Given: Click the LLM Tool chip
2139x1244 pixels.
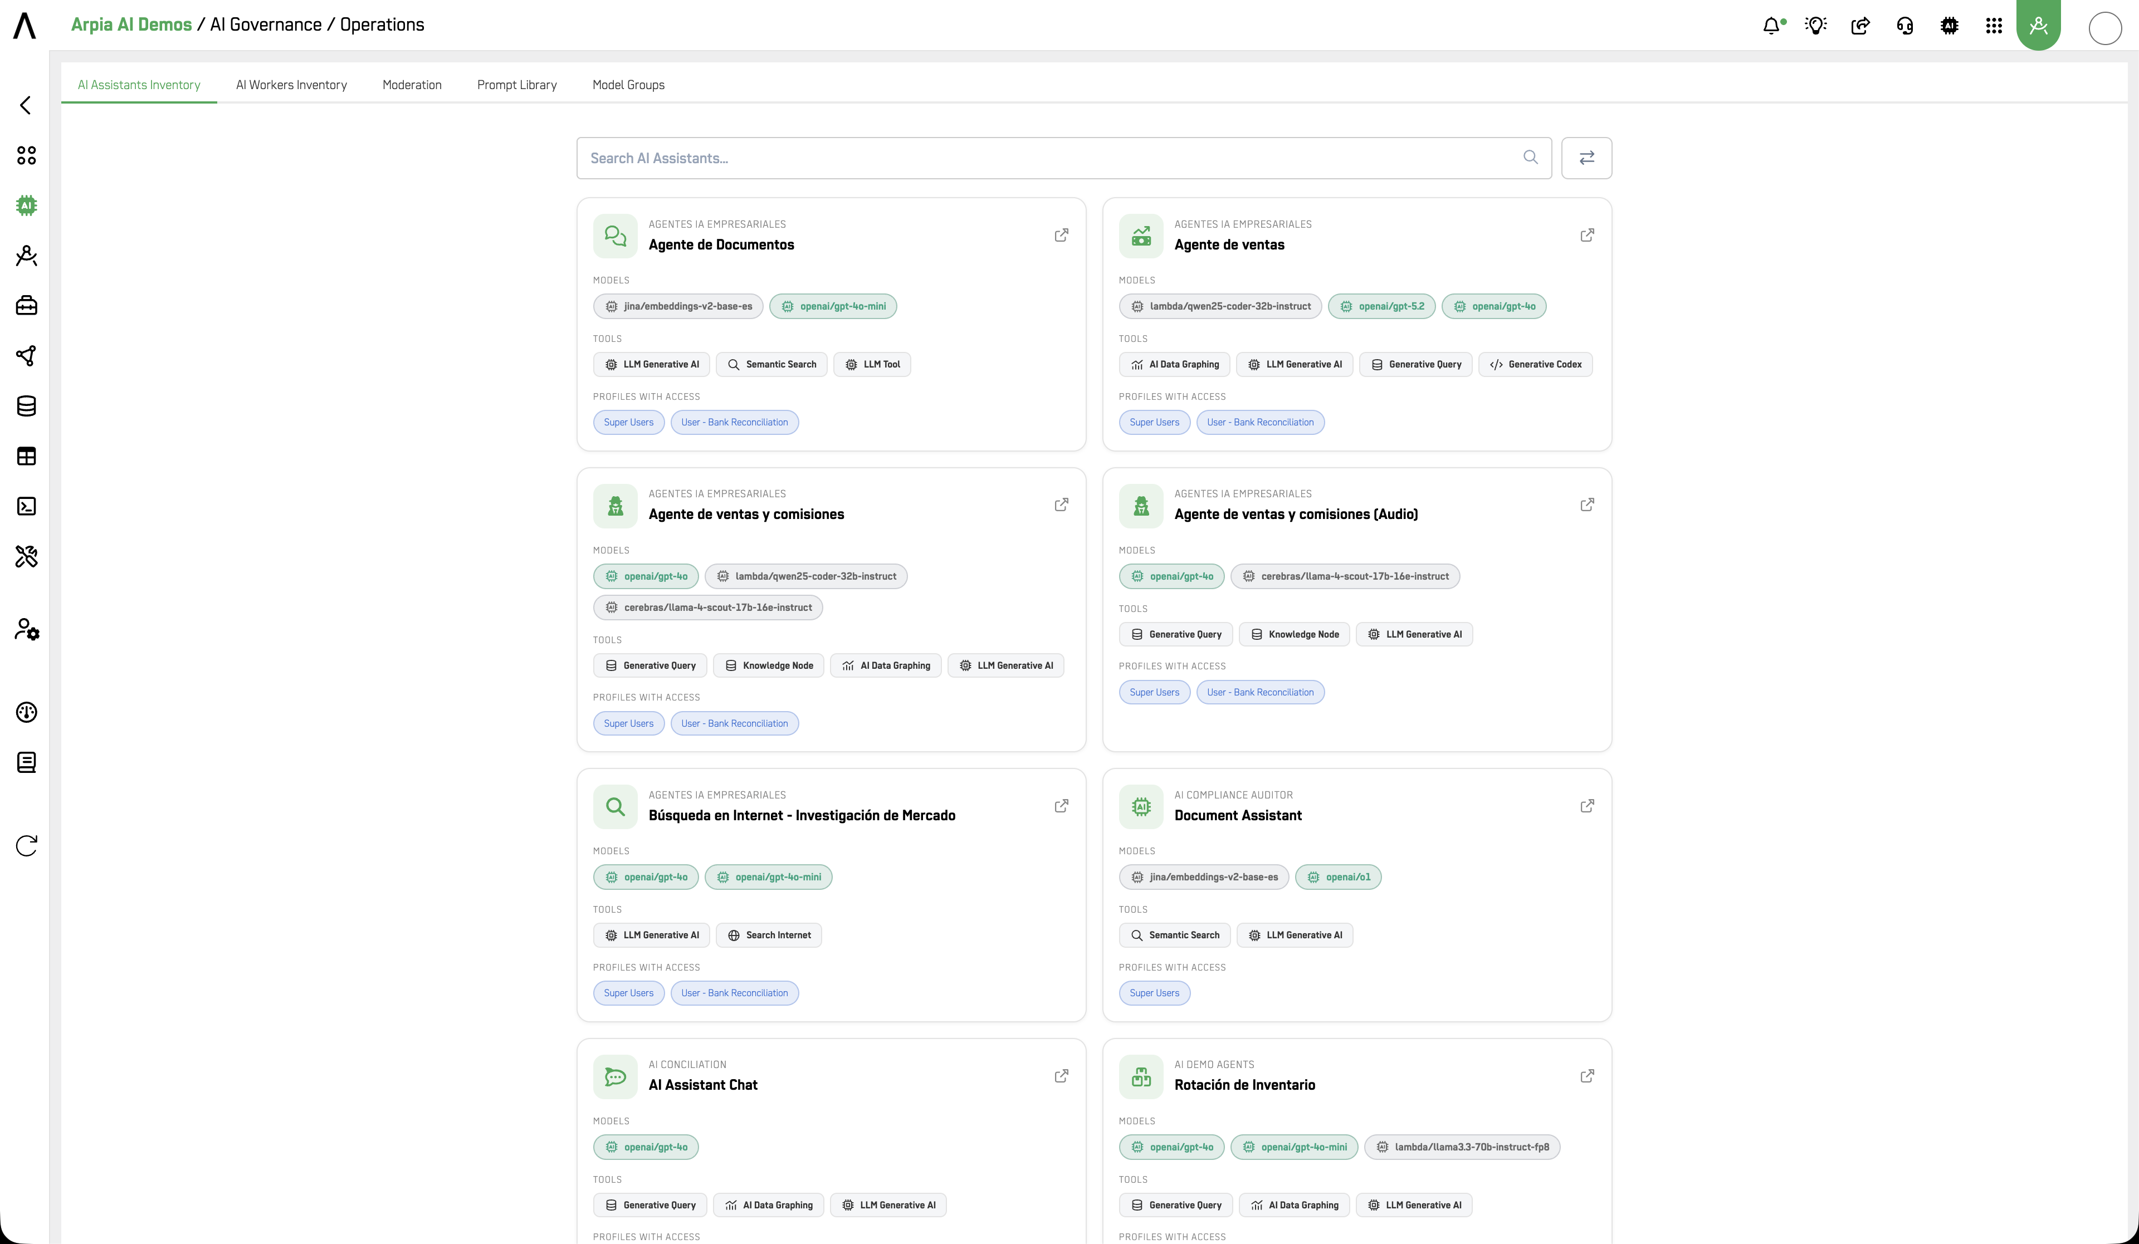Looking at the screenshot, I should click(x=872, y=364).
